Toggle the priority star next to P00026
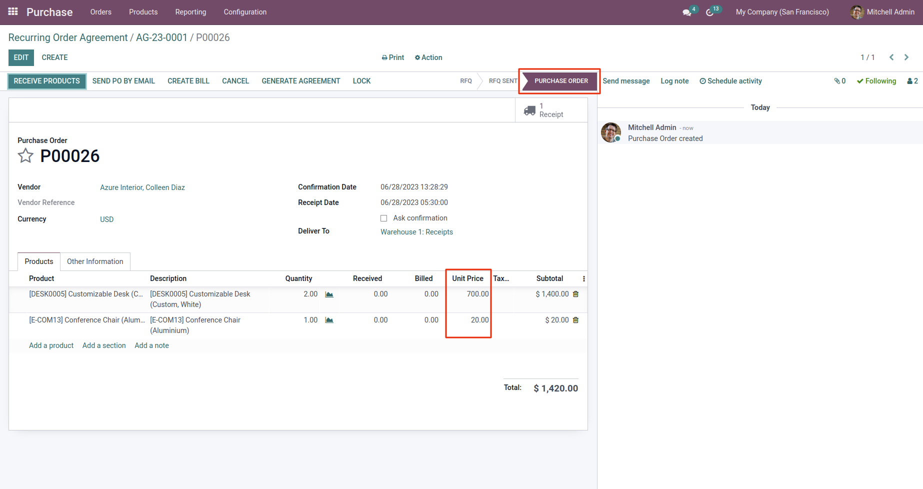Viewport: 923px width, 489px height. pos(25,156)
